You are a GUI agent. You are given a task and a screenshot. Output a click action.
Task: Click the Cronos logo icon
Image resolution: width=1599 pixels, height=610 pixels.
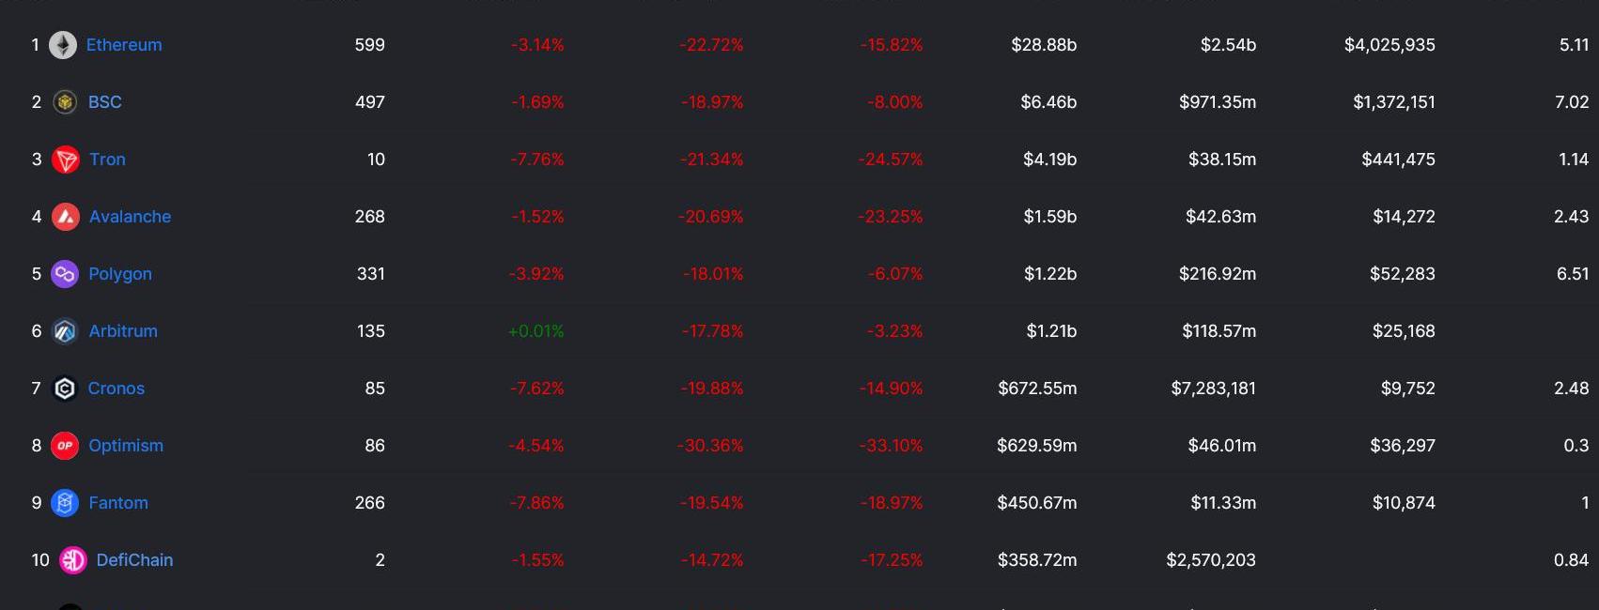[x=65, y=389]
